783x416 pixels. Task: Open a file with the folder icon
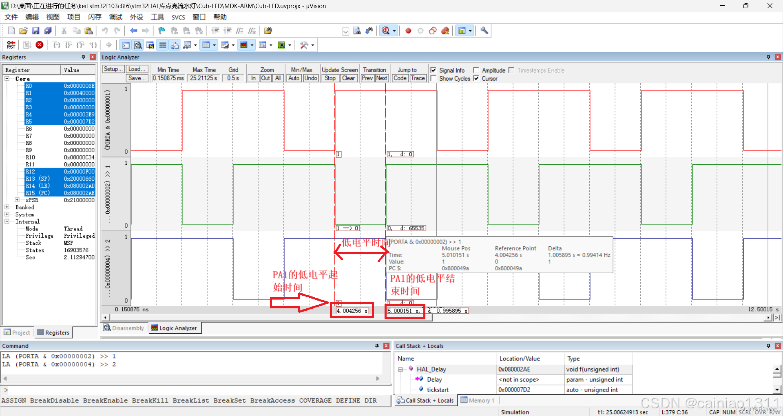[23, 31]
